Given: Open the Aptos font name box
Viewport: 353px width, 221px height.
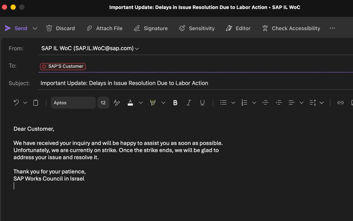Looking at the screenshot, I should [x=73, y=103].
